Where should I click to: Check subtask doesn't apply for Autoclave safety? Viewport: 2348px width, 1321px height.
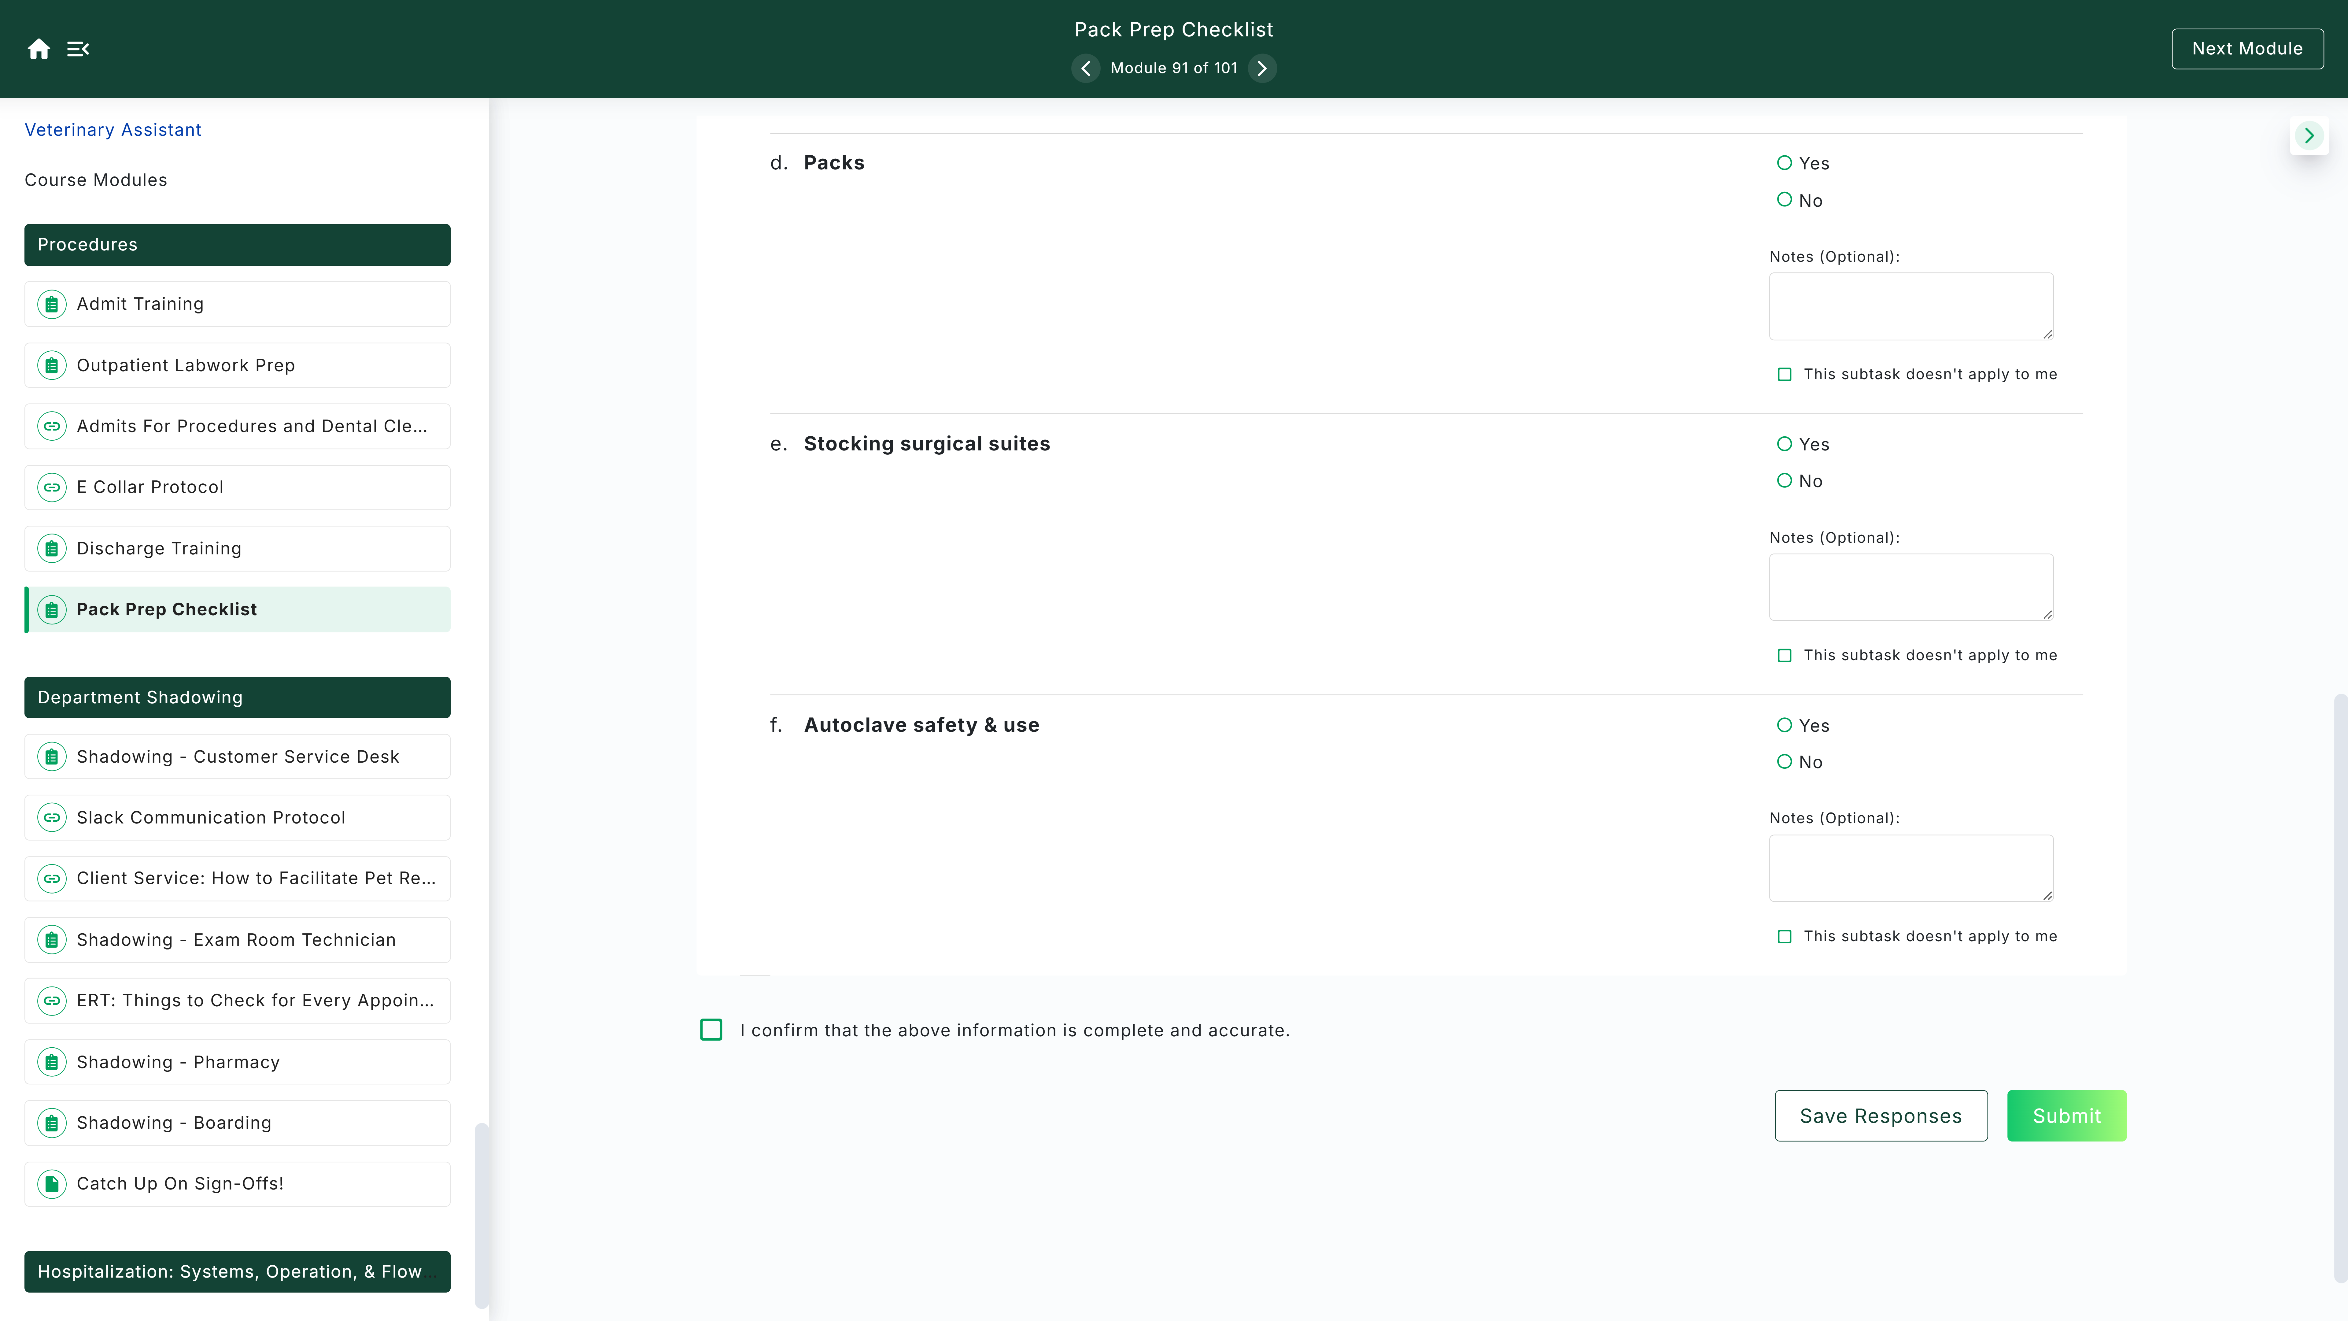click(x=1785, y=936)
